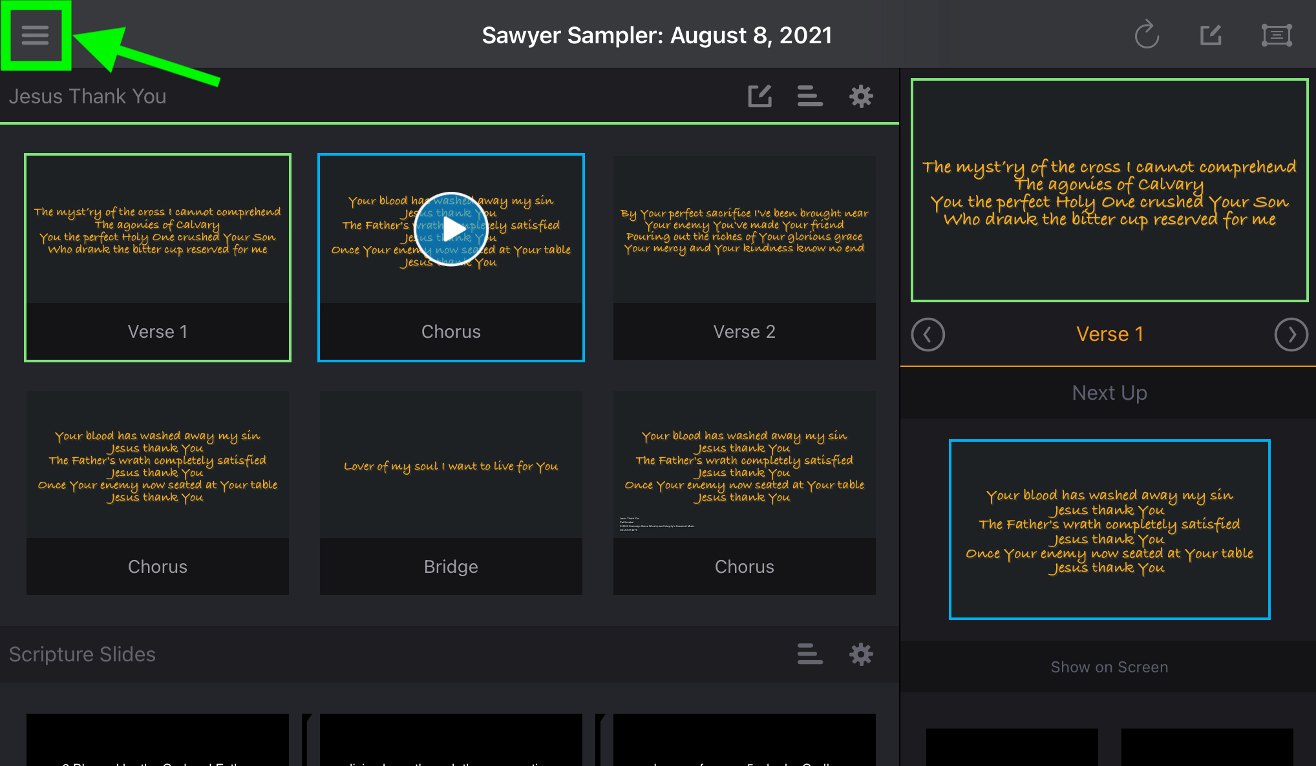Select the Bridge slide thumbnail
This screenshot has width=1316, height=766.
[451, 493]
